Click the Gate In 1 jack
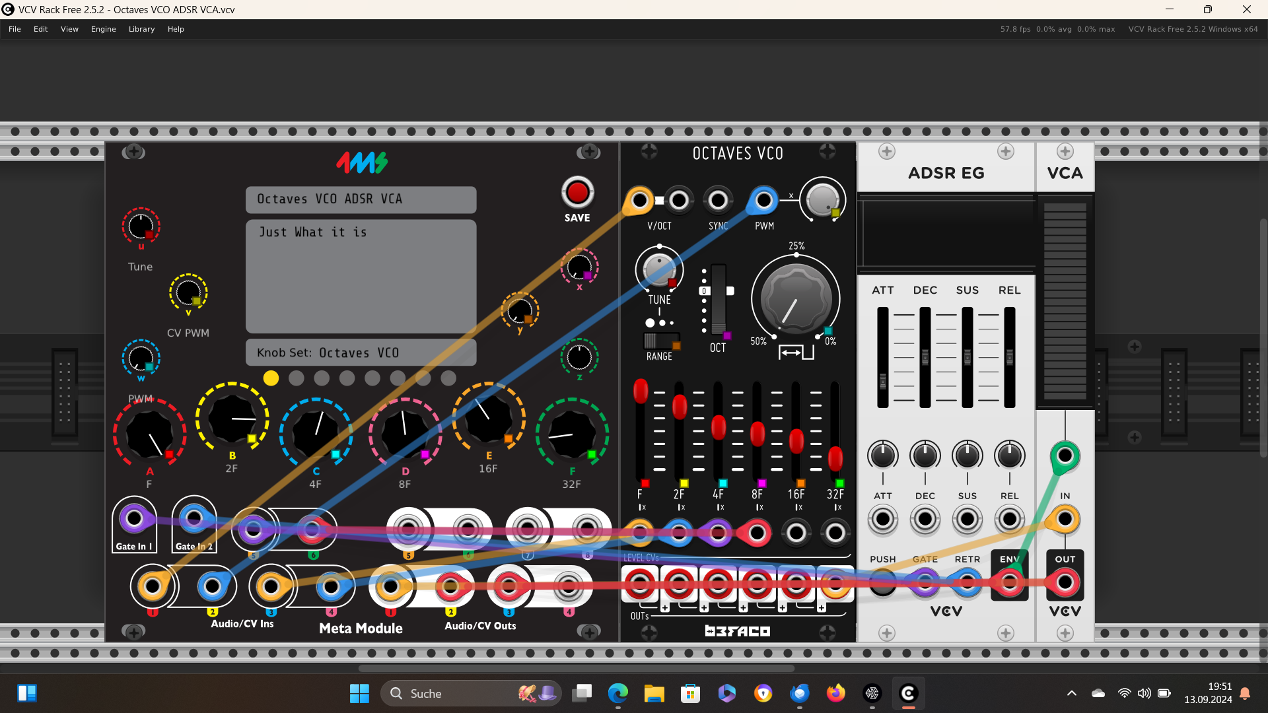This screenshot has height=713, width=1268. [134, 519]
